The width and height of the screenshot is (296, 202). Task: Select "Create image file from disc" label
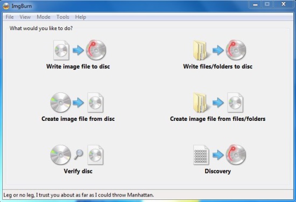click(x=78, y=119)
